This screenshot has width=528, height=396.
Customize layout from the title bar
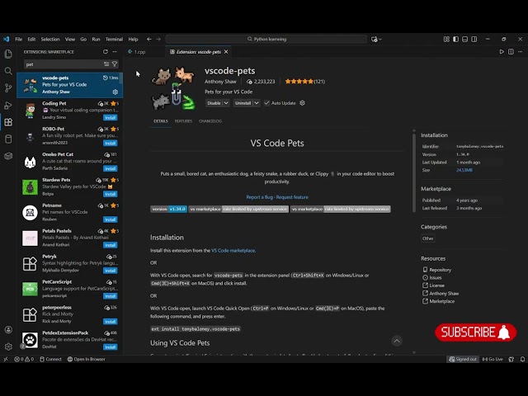446,39
